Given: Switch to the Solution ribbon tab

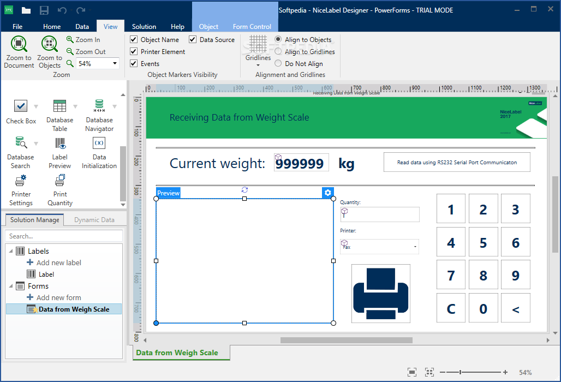Looking at the screenshot, I should coord(144,27).
